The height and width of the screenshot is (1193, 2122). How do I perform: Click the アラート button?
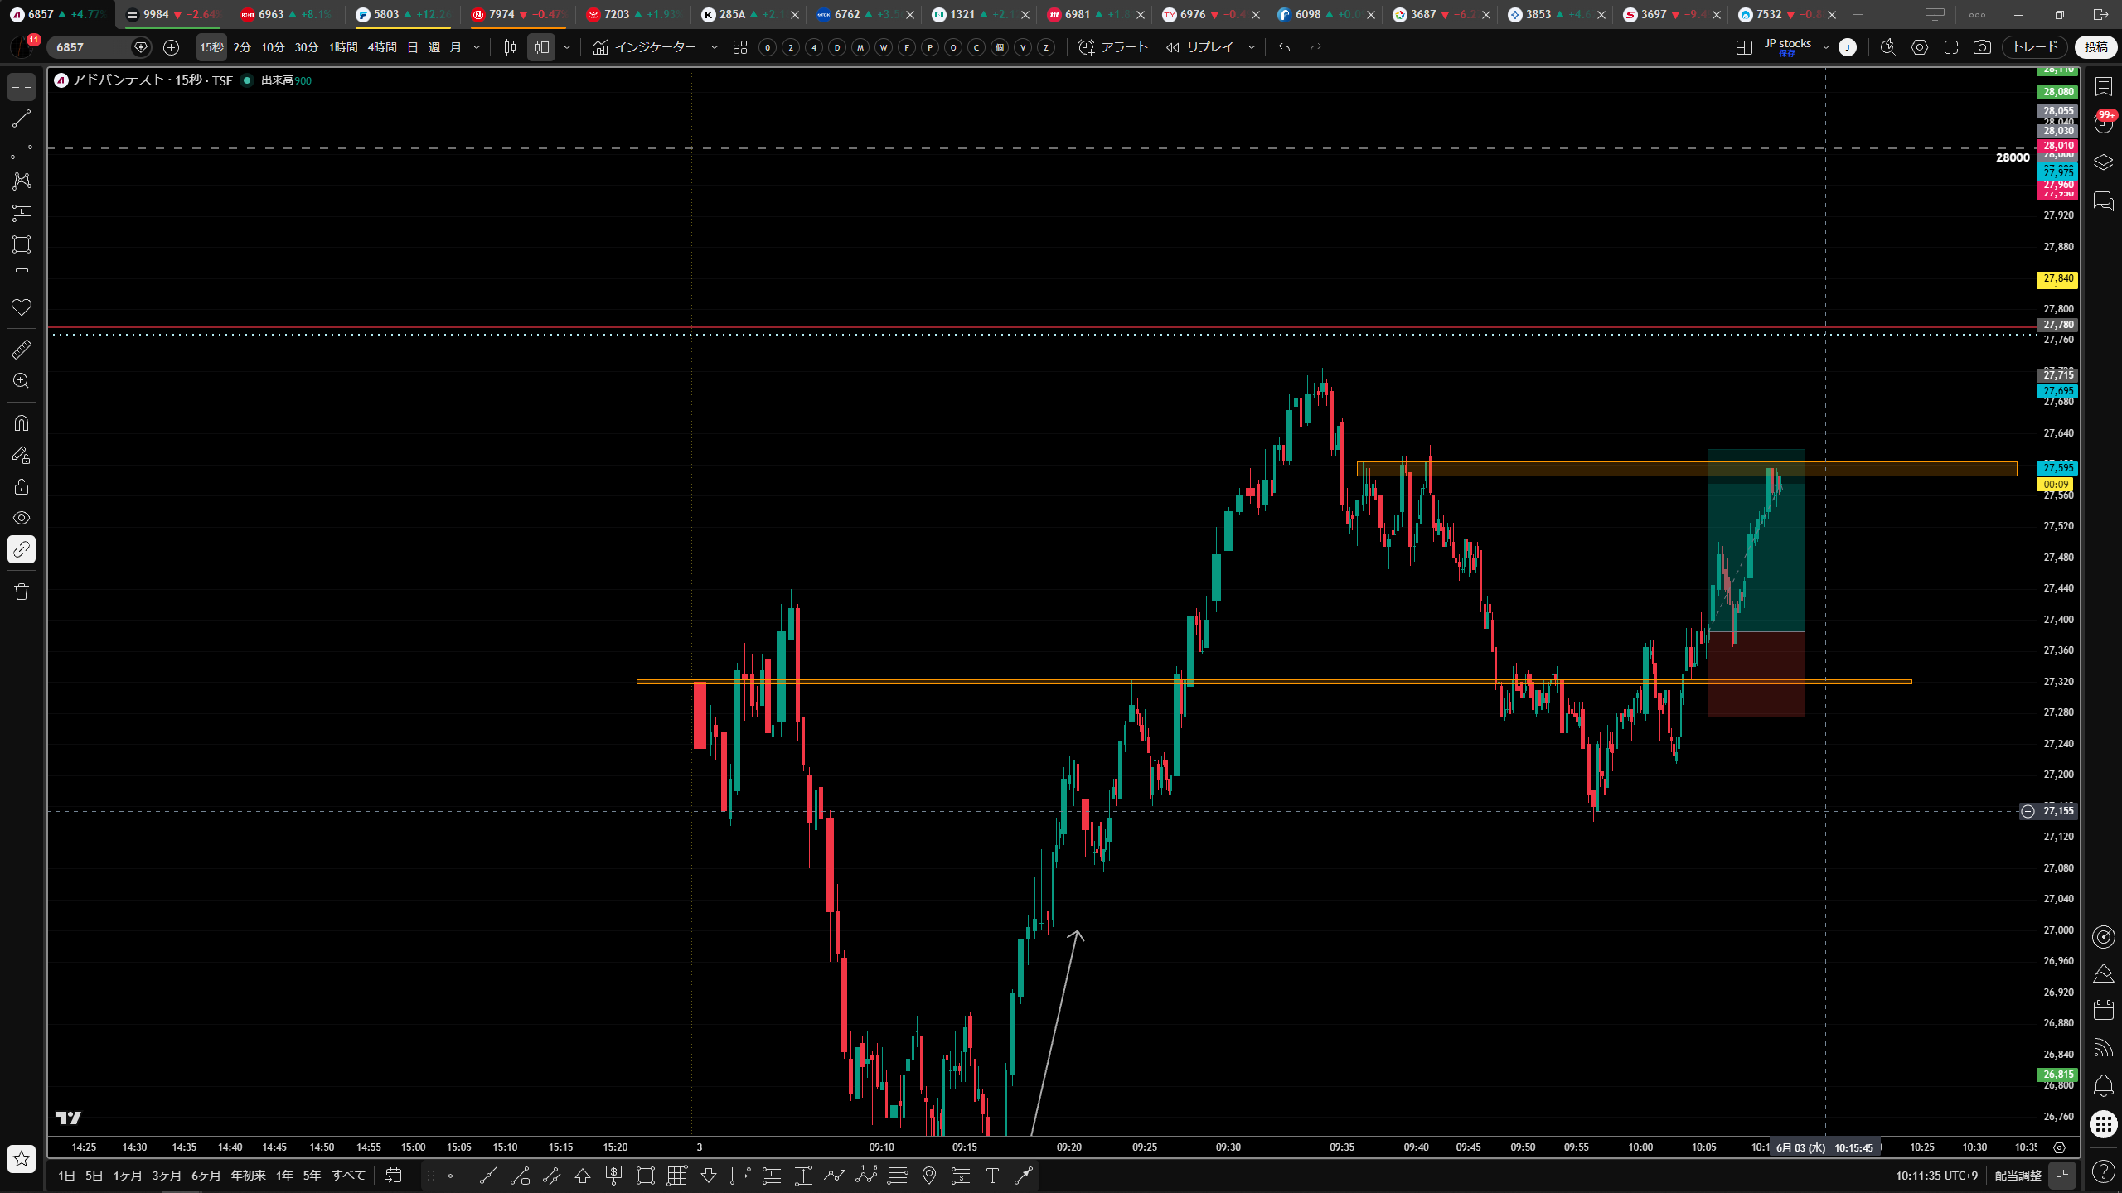[x=1113, y=47]
